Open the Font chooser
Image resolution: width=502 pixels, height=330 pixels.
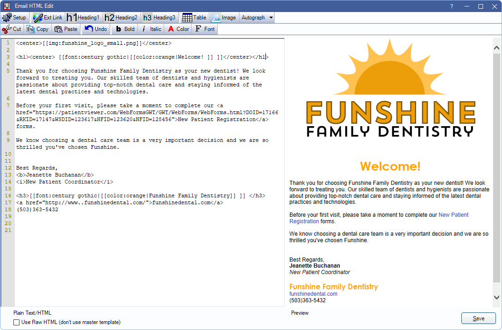click(205, 29)
